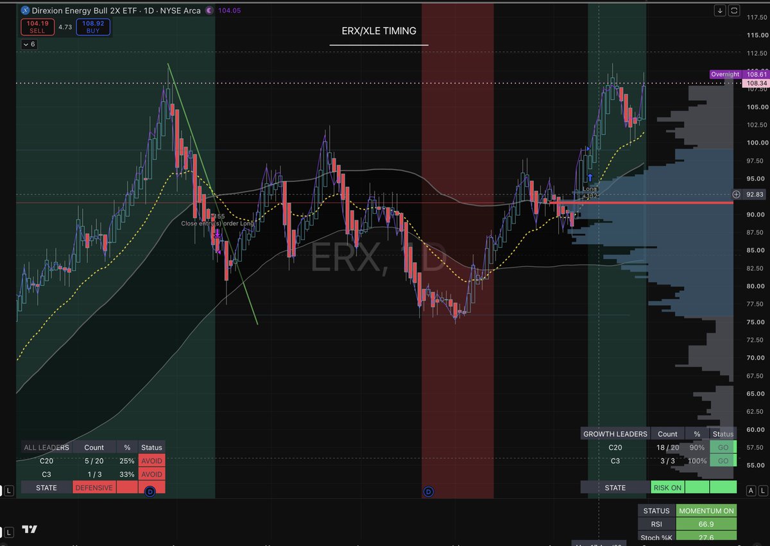Open the Direxion Energy Bull 2X ETF title
770x546 pixels.
(116, 11)
